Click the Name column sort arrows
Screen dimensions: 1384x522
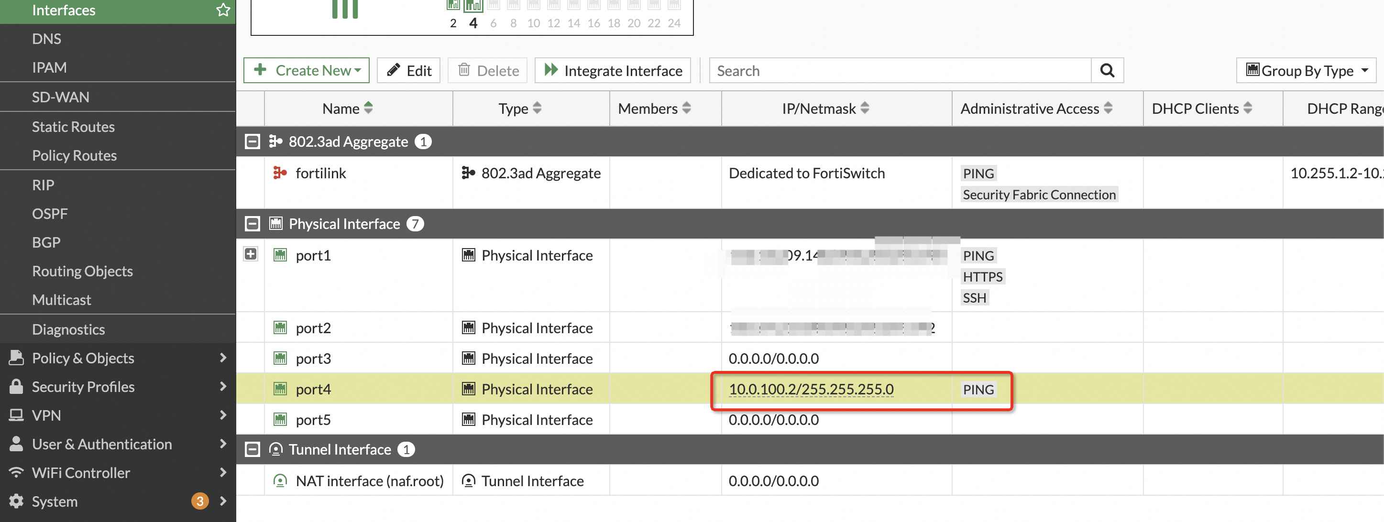[x=368, y=108]
